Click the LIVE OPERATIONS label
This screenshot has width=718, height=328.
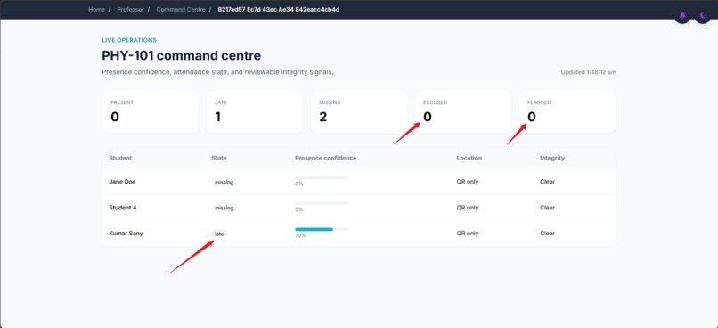pos(129,40)
